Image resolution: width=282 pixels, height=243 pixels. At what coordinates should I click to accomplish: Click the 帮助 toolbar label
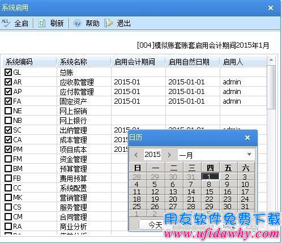(92, 23)
